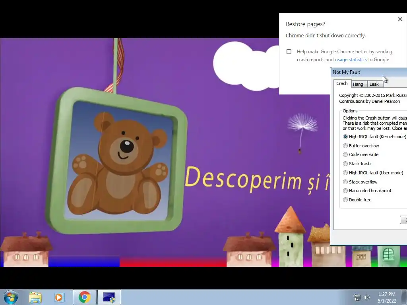407x305 pixels.
Task: Open the volume speaker tray icon
Action: [367, 297]
